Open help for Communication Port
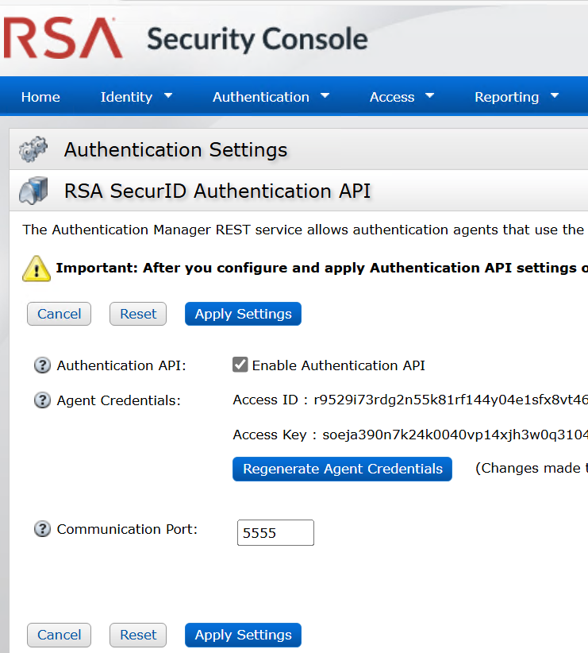 click(42, 529)
